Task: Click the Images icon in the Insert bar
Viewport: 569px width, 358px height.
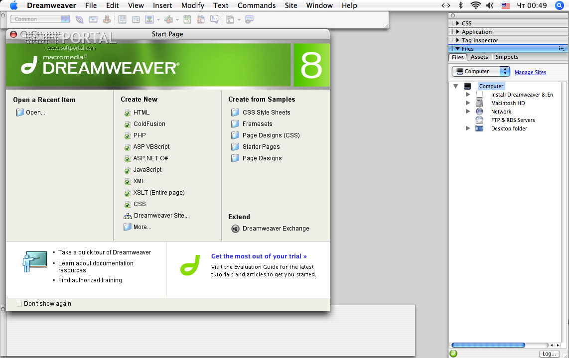Action: click(x=149, y=19)
